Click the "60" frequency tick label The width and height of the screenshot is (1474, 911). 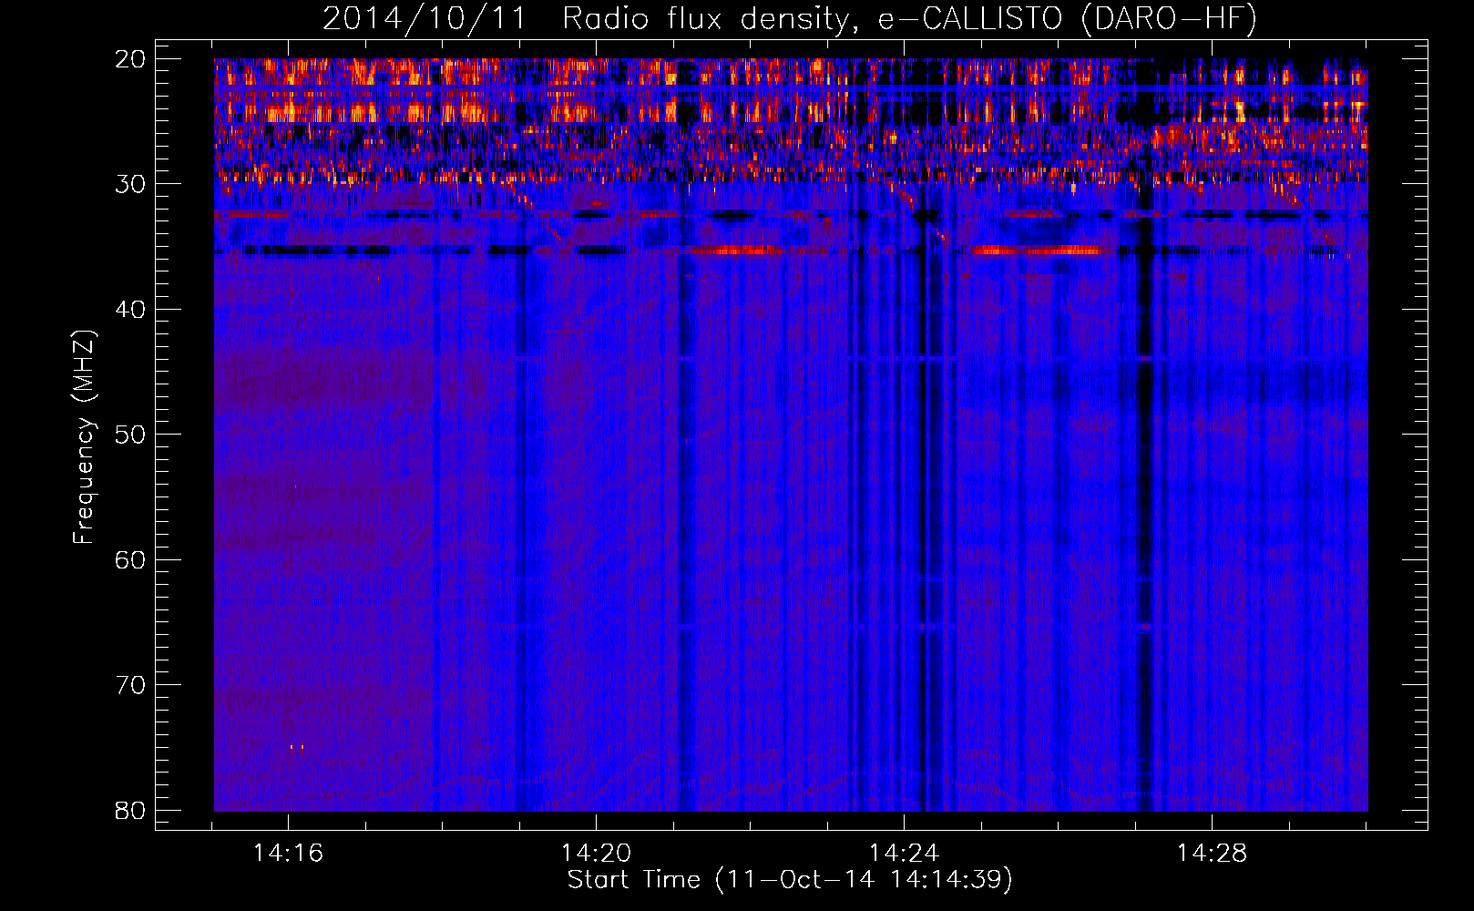pyautogui.click(x=130, y=559)
